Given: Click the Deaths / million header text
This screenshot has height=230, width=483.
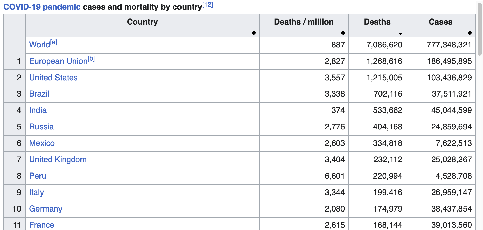Looking at the screenshot, I should click(x=304, y=22).
